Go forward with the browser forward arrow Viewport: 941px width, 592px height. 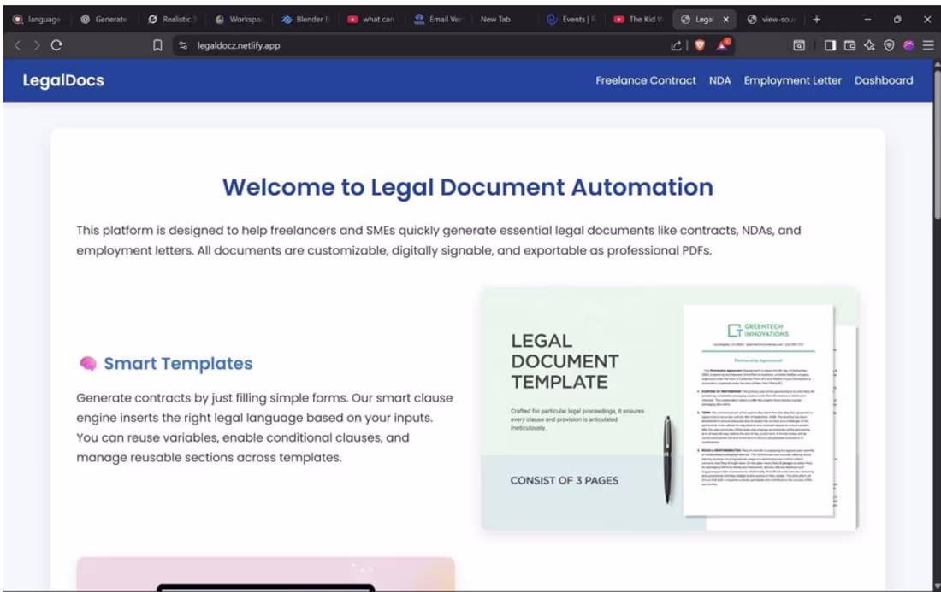click(x=37, y=45)
